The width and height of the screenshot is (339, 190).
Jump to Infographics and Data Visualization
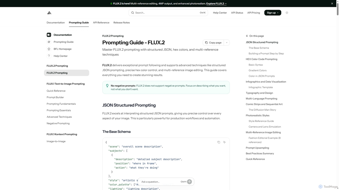click(x=266, y=82)
